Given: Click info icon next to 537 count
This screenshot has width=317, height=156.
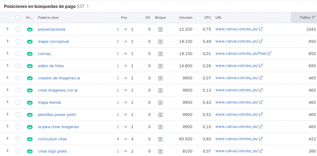Looking at the screenshot, I should (88, 6).
